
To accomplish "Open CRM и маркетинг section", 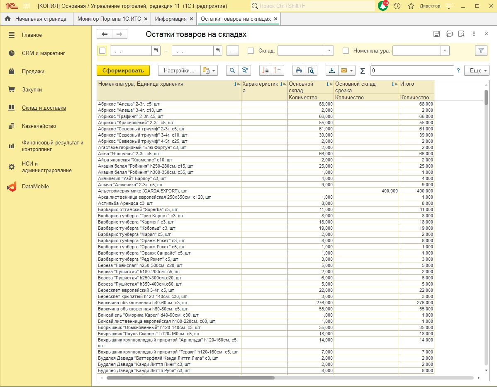I will point(44,53).
